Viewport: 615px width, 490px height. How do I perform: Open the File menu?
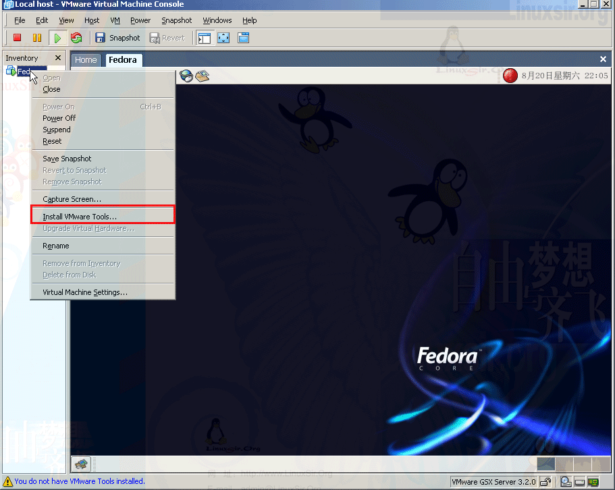[20, 20]
